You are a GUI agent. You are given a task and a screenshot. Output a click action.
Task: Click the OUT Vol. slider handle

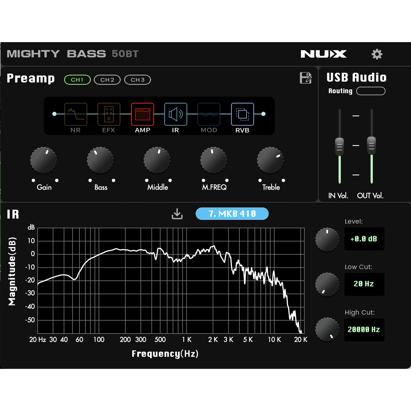tap(371, 145)
